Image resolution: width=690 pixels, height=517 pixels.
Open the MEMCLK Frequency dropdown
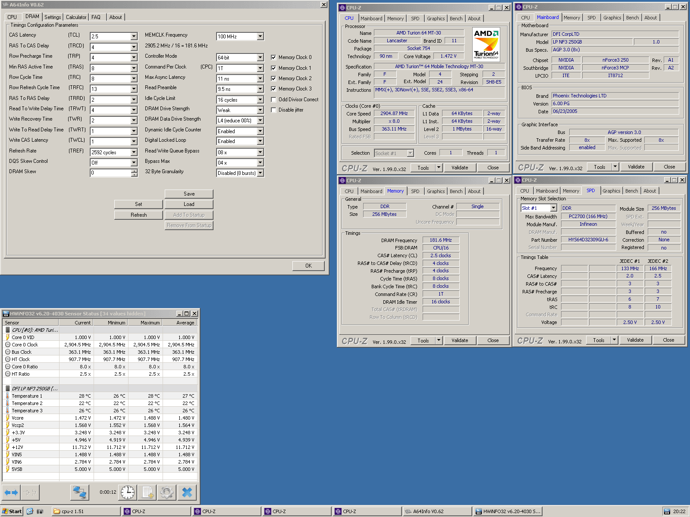pyautogui.click(x=260, y=37)
